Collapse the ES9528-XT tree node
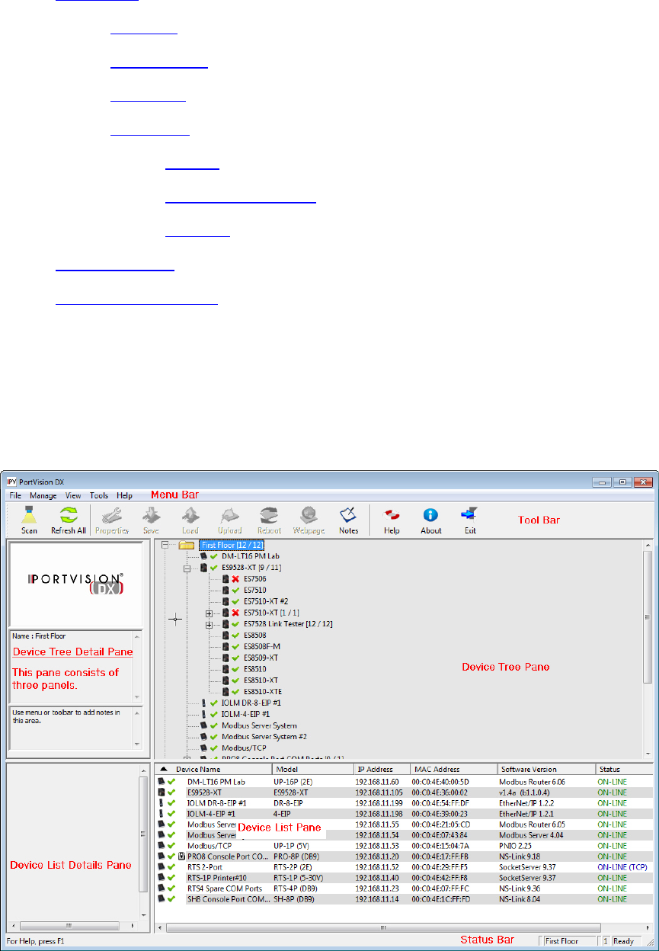This screenshot has width=659, height=951. [x=187, y=568]
